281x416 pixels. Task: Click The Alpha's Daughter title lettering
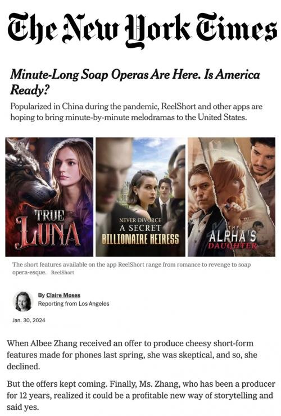coord(233,238)
